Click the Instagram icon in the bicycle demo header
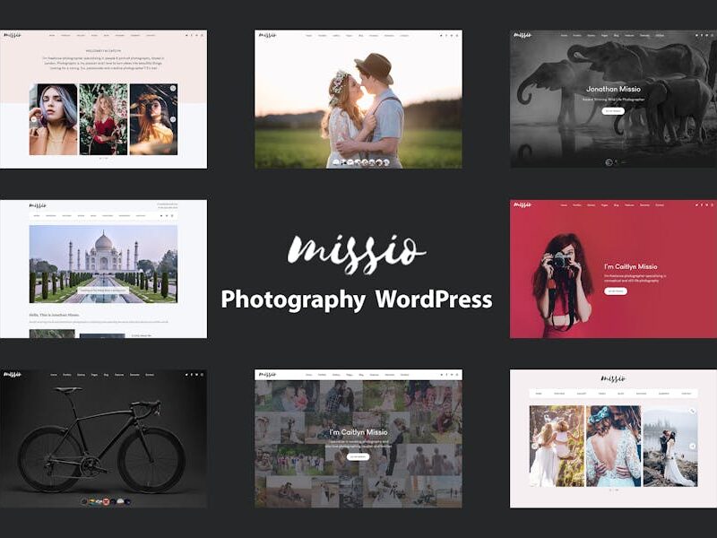This screenshot has height=538, width=717. 203,375
